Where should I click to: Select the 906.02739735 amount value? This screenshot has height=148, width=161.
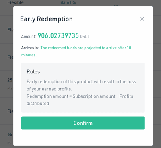click(58, 35)
